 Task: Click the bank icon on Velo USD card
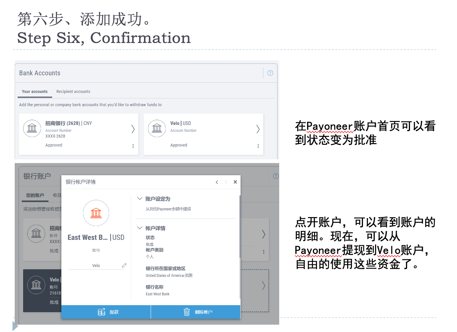[x=157, y=128]
